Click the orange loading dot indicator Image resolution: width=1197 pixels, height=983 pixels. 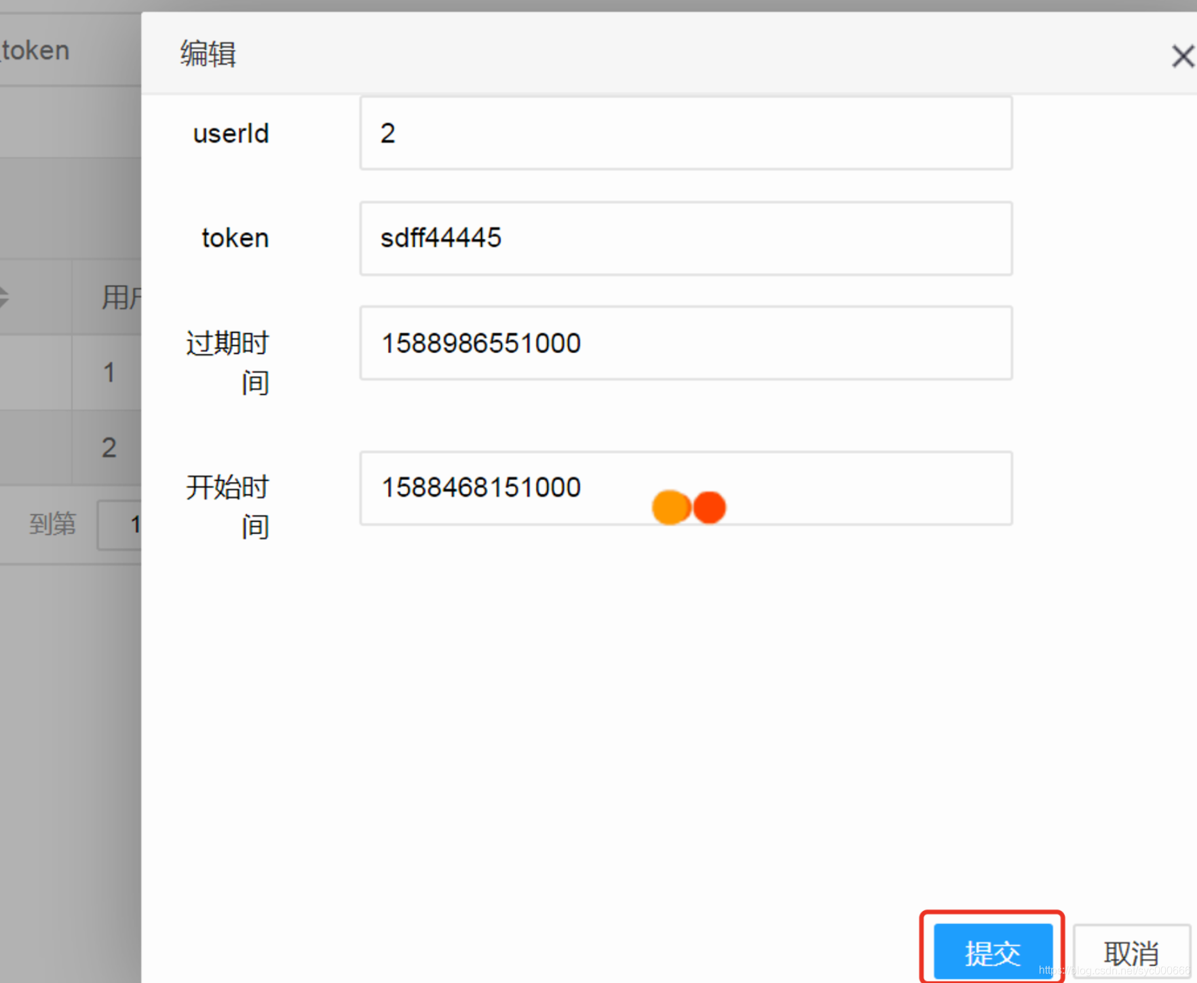pyautogui.click(x=670, y=506)
